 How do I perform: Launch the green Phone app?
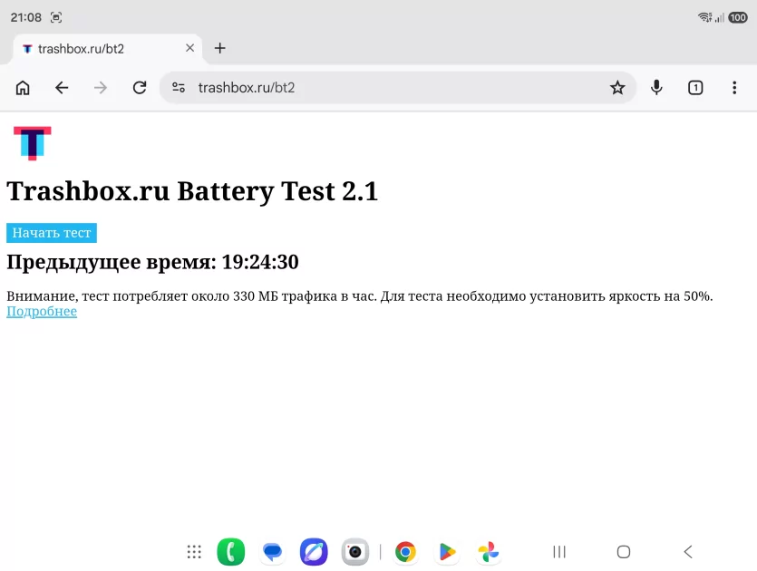231,551
